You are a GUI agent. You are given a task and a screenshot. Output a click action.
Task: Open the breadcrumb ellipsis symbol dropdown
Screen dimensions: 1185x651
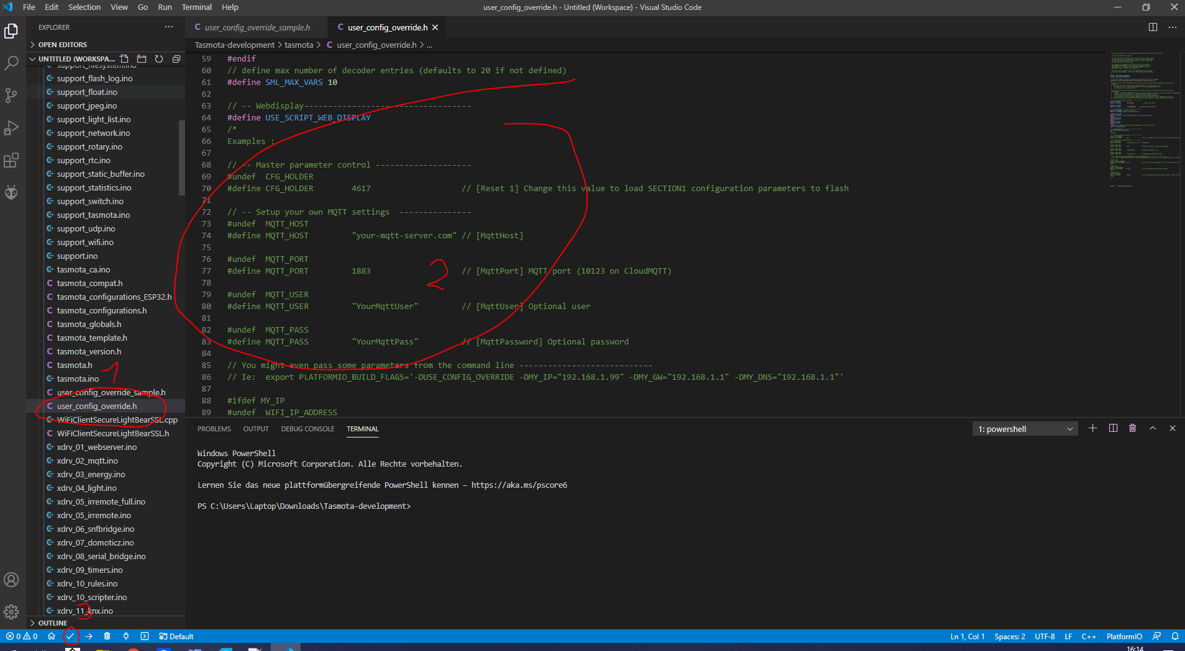(429, 45)
